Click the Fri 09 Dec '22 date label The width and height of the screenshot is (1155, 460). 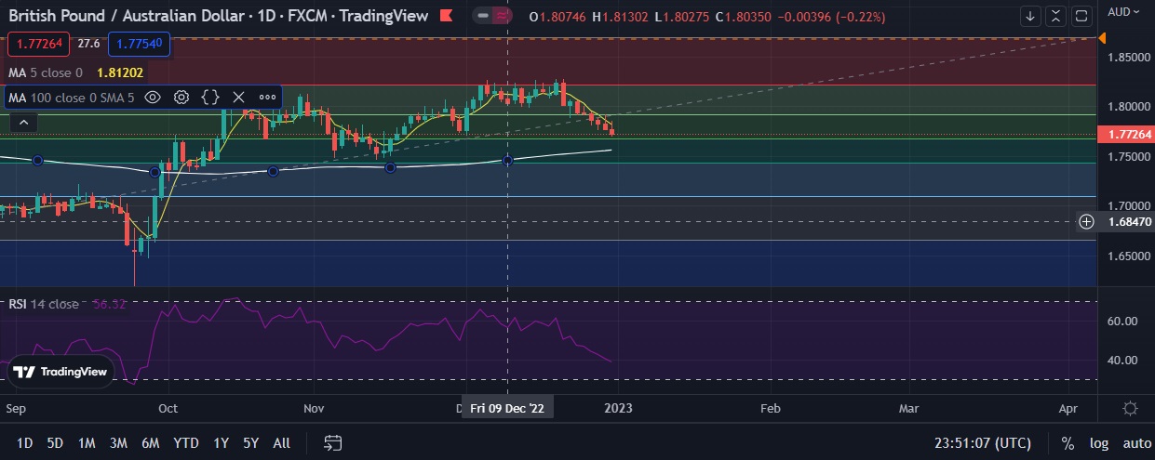(507, 408)
